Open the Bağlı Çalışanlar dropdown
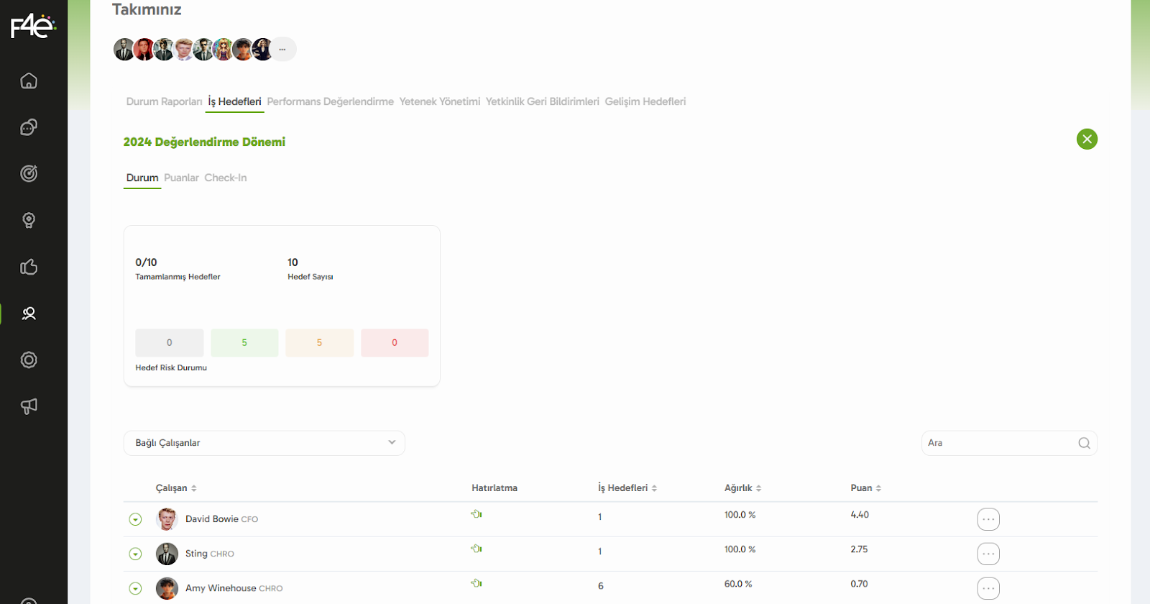 264,443
